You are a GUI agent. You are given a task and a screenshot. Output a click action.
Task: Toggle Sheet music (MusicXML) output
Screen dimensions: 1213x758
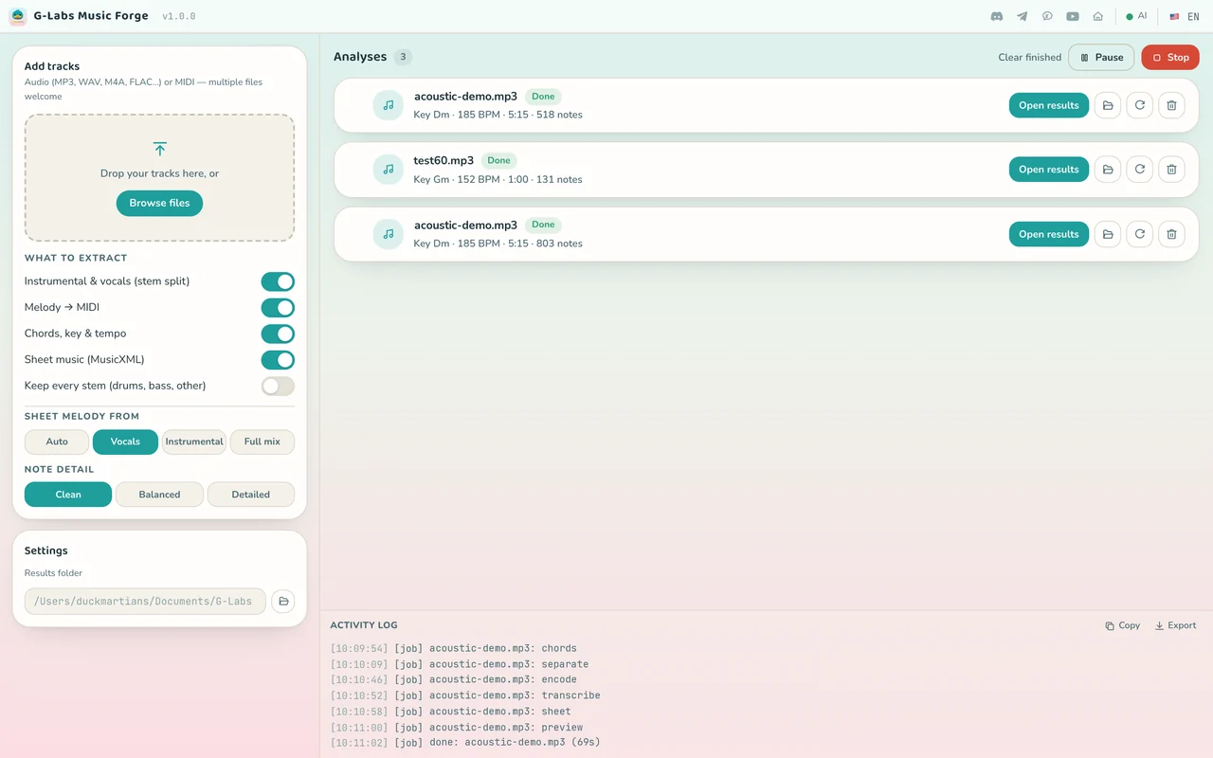click(x=278, y=360)
